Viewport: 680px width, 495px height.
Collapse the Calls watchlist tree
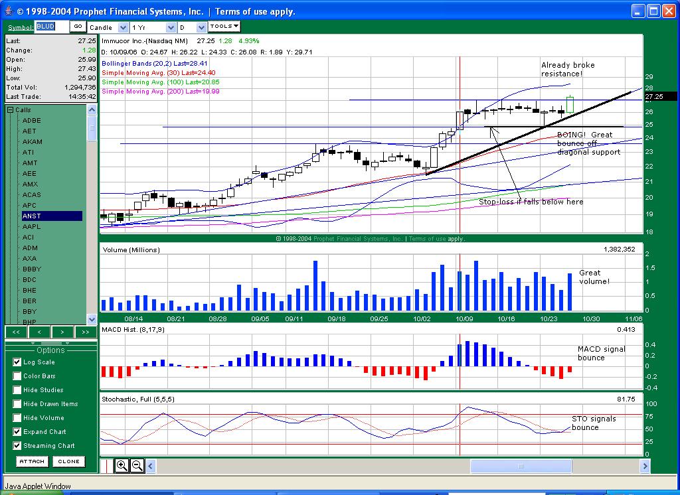point(11,110)
